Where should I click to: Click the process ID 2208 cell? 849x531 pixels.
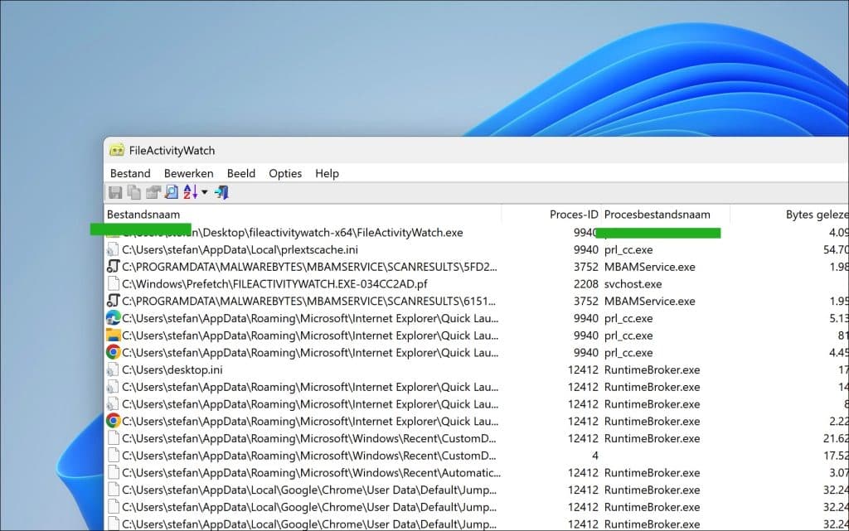(x=586, y=284)
